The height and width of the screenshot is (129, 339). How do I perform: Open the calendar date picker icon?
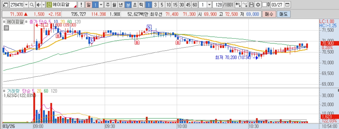[287, 5]
